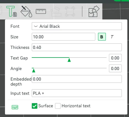Toggle the italic T style button
This screenshot has width=129, height=117.
pos(112,37)
